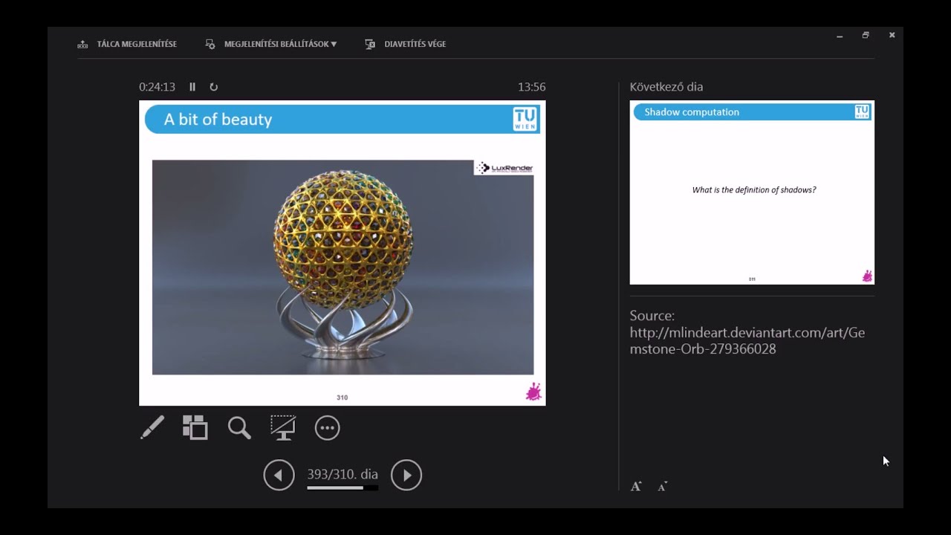
Task: Increase the notes text size
Action: coord(636,485)
